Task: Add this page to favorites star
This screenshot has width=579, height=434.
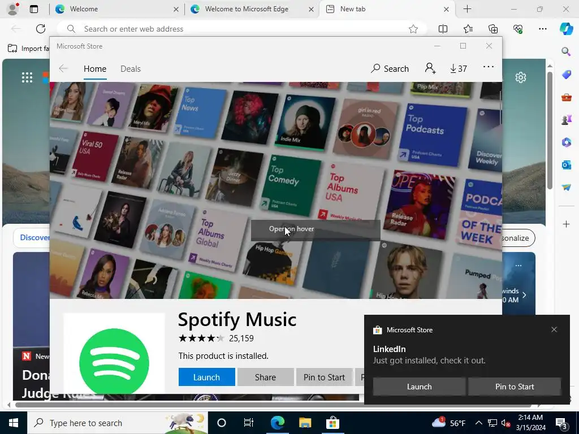Action: click(413, 29)
